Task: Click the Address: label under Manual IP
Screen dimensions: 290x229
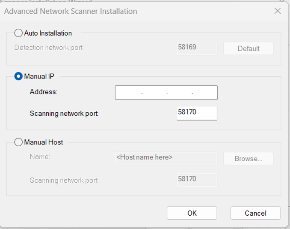Action: coord(44,92)
